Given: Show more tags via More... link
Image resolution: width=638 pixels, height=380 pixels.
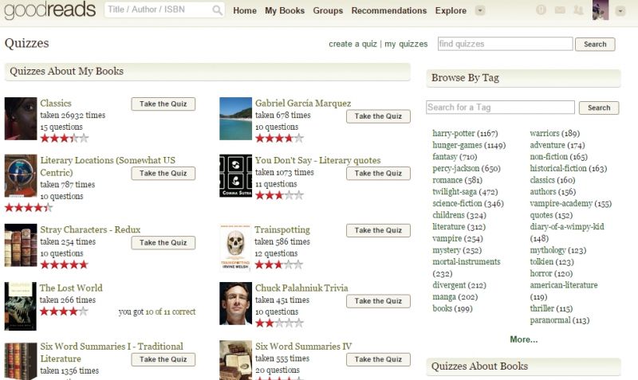Looking at the screenshot, I should click(523, 339).
